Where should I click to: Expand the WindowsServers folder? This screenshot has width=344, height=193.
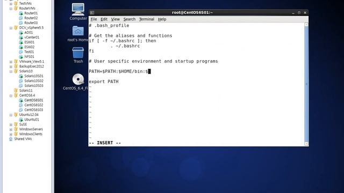click(x=11, y=129)
